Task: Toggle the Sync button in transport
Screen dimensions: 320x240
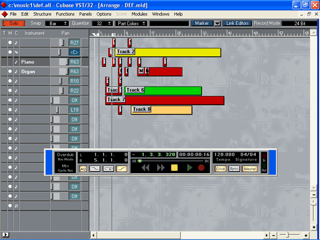Action: 234,169
